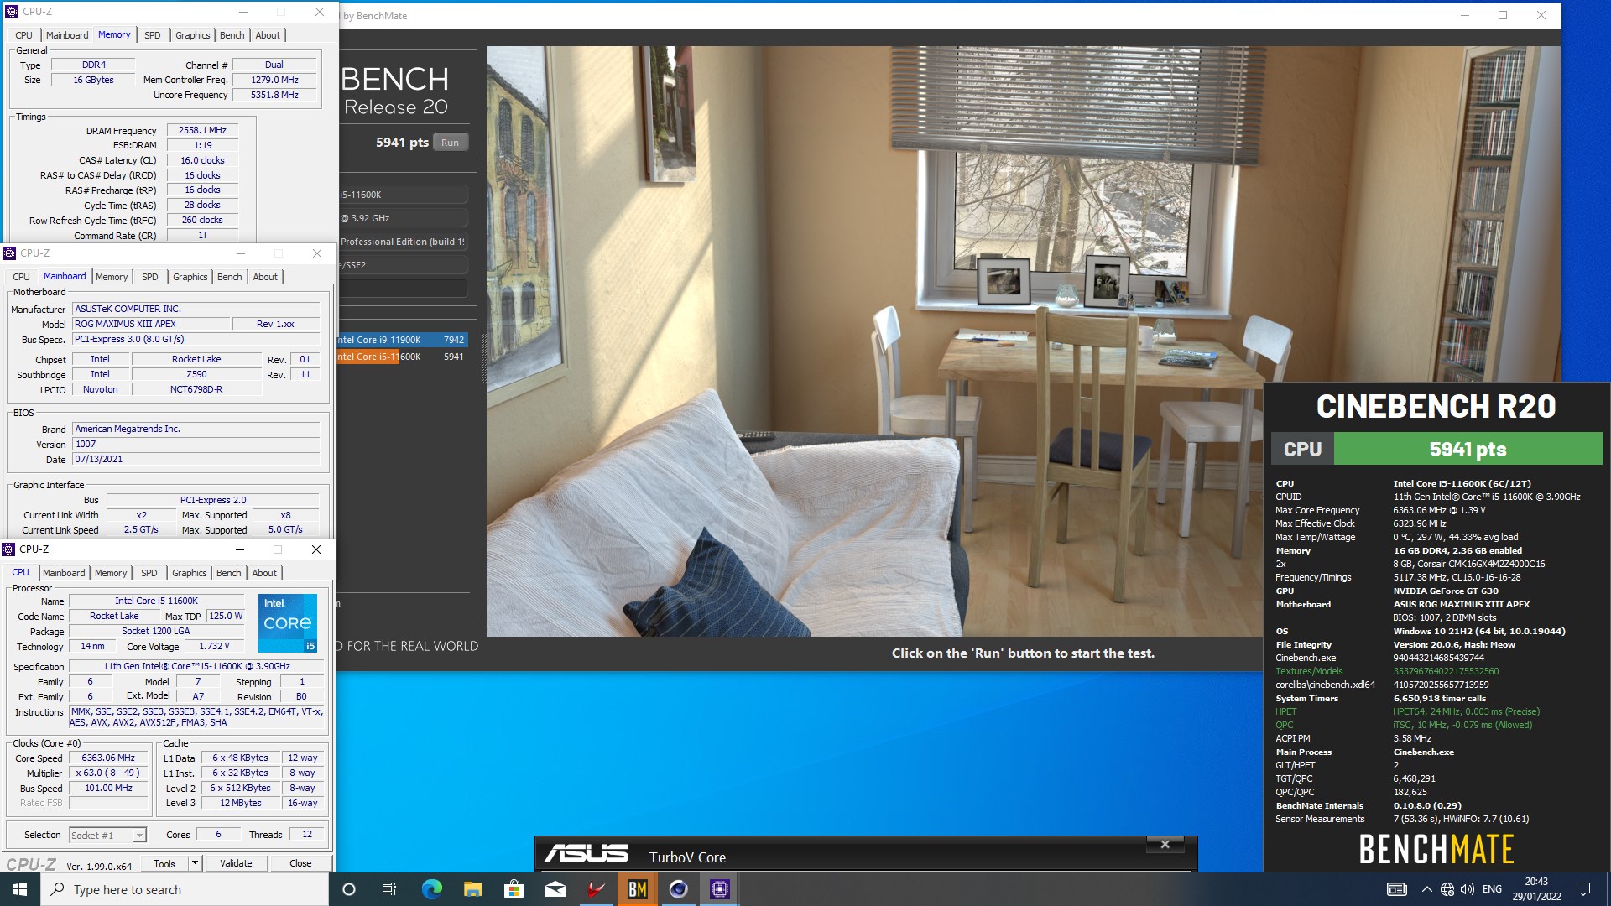Click CAS# Latency value 16.0 clocks
Screen dimensions: 1611x906
(202, 160)
